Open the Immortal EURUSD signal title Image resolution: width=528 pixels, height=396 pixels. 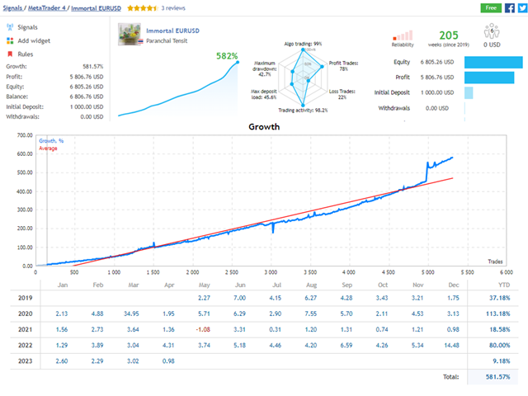pyautogui.click(x=172, y=31)
